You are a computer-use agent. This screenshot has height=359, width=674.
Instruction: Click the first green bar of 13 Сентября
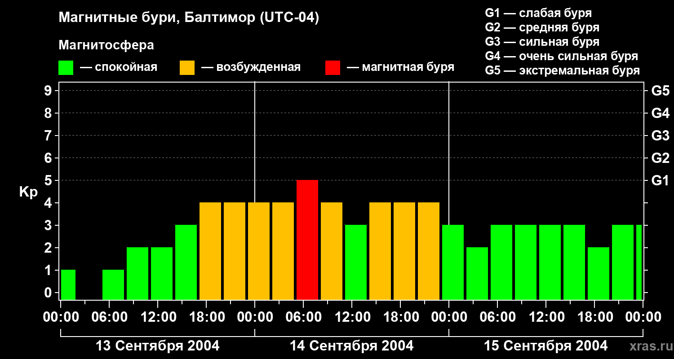(x=68, y=285)
